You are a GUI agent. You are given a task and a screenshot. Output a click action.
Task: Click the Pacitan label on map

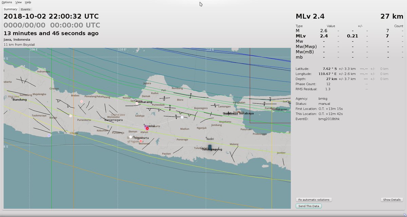click(167, 154)
